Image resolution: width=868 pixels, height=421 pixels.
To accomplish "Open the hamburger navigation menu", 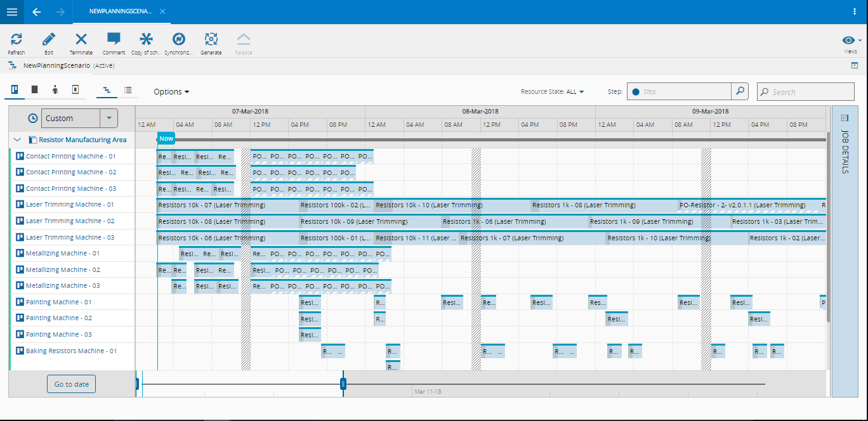I will pos(12,12).
